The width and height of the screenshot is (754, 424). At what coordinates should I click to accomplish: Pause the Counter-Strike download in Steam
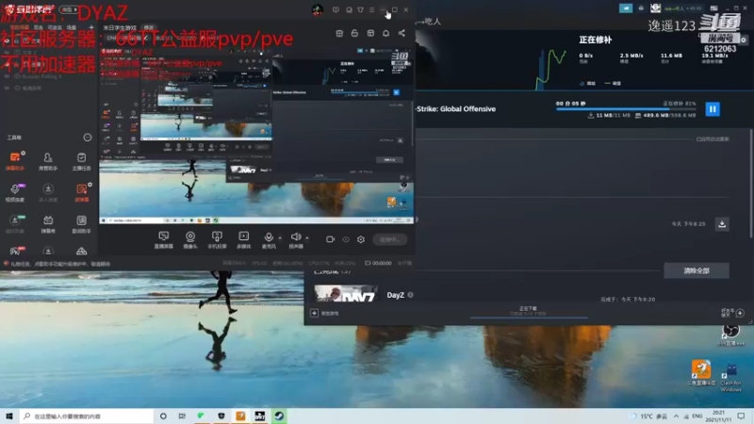click(x=713, y=109)
